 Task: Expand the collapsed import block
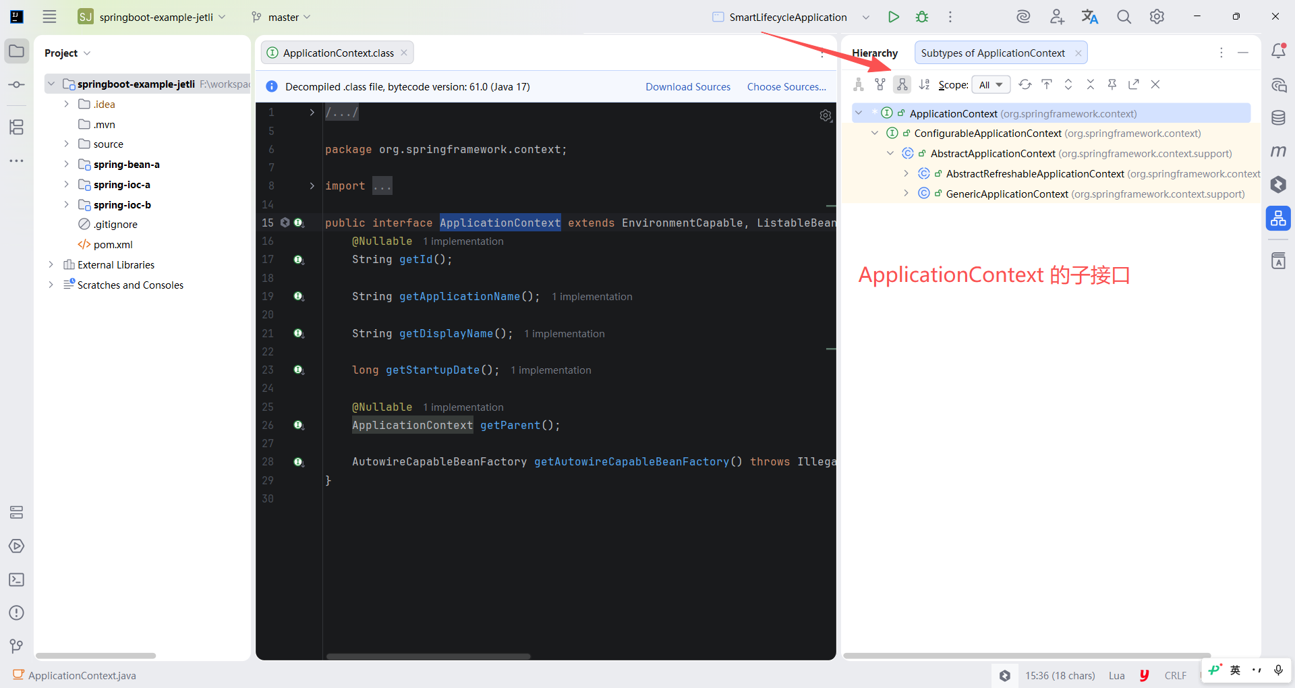[312, 185]
